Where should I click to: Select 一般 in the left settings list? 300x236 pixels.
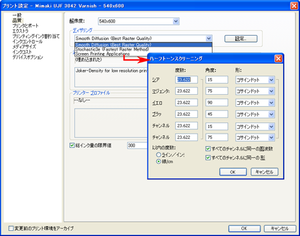click(17, 15)
